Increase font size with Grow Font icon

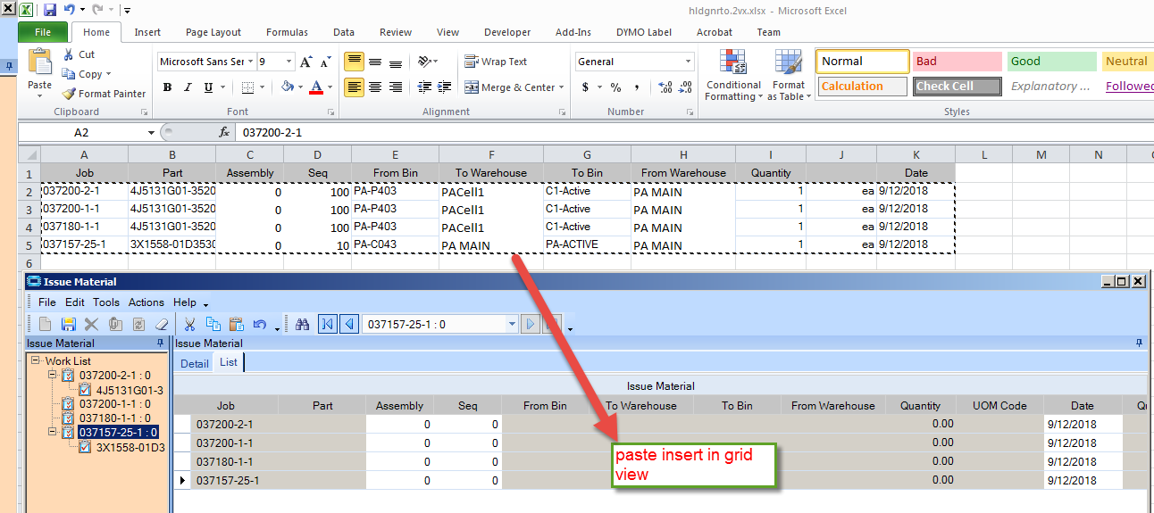click(x=306, y=62)
